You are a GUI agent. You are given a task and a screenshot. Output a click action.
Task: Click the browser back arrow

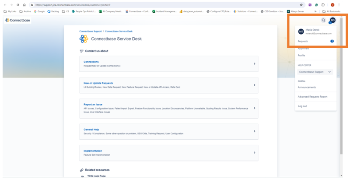click(x=5, y=5)
